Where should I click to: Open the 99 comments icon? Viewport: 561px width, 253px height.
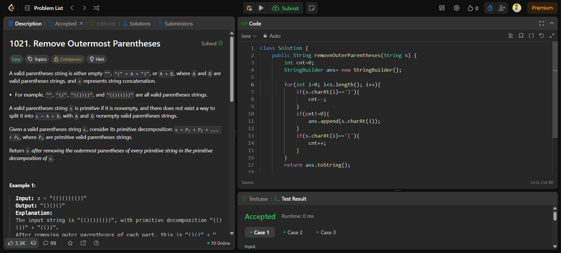tap(50, 243)
